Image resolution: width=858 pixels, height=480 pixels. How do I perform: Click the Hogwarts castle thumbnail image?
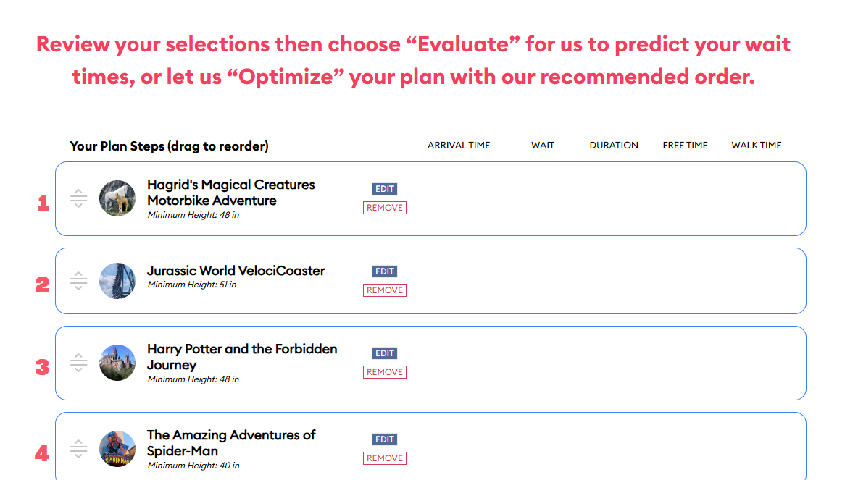coord(117,363)
